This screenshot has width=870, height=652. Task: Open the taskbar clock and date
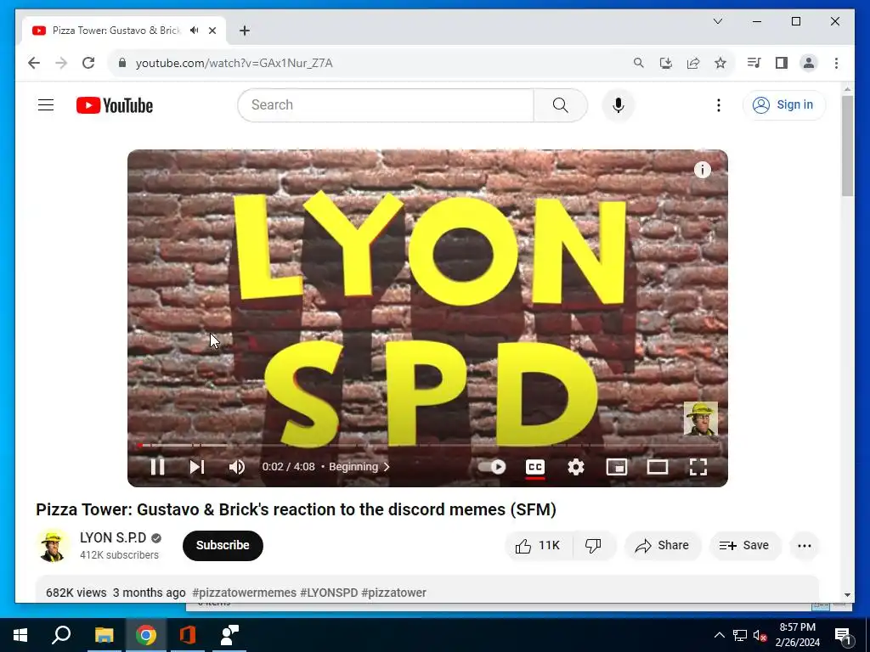(x=797, y=635)
